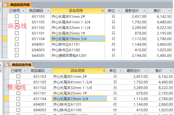Select cell 齐心长尾夹41mm 1-3/4 in upper datasheet

78,22
